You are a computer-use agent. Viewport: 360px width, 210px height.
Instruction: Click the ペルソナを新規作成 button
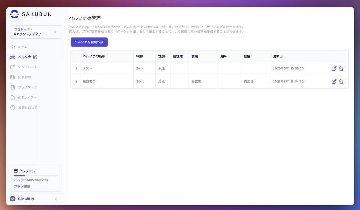[x=89, y=42]
